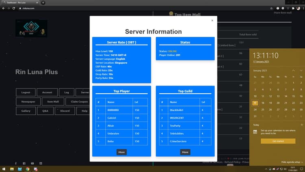The height and width of the screenshot is (172, 305).
Task: Select January 20 in the calendar
Action: pos(278,103)
